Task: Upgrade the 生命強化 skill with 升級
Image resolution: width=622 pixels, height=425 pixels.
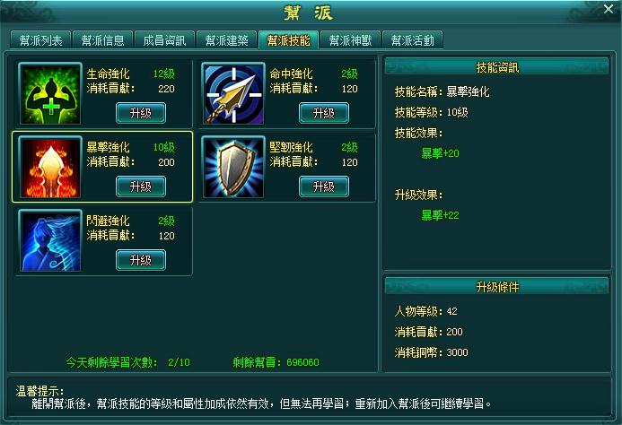Action: click(141, 113)
